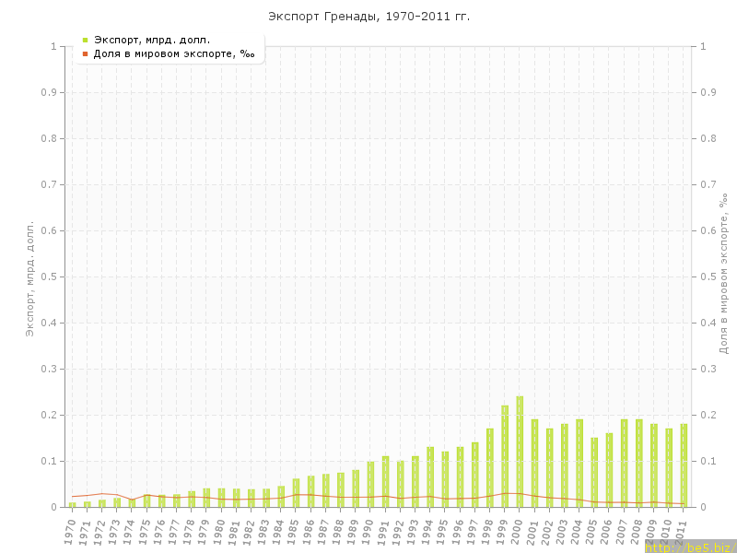
Task: Click the 1 value on right axis
Action: pos(703,46)
